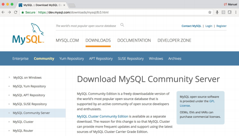Viewport: 239px width, 136px height.
Task: Click the grey extension icon beside the microphone
Action: 223,12
